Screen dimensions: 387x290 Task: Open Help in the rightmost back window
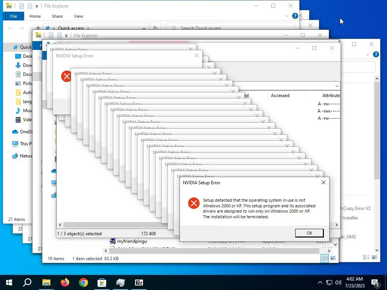pyautogui.click(x=376, y=54)
